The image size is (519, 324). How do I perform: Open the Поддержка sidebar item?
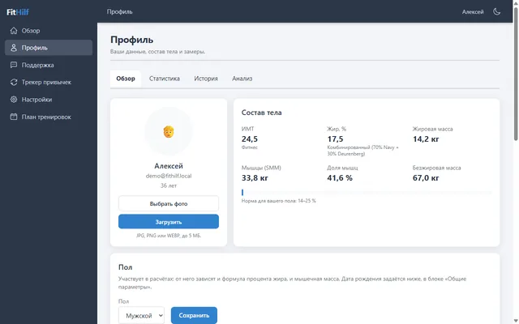pos(49,65)
